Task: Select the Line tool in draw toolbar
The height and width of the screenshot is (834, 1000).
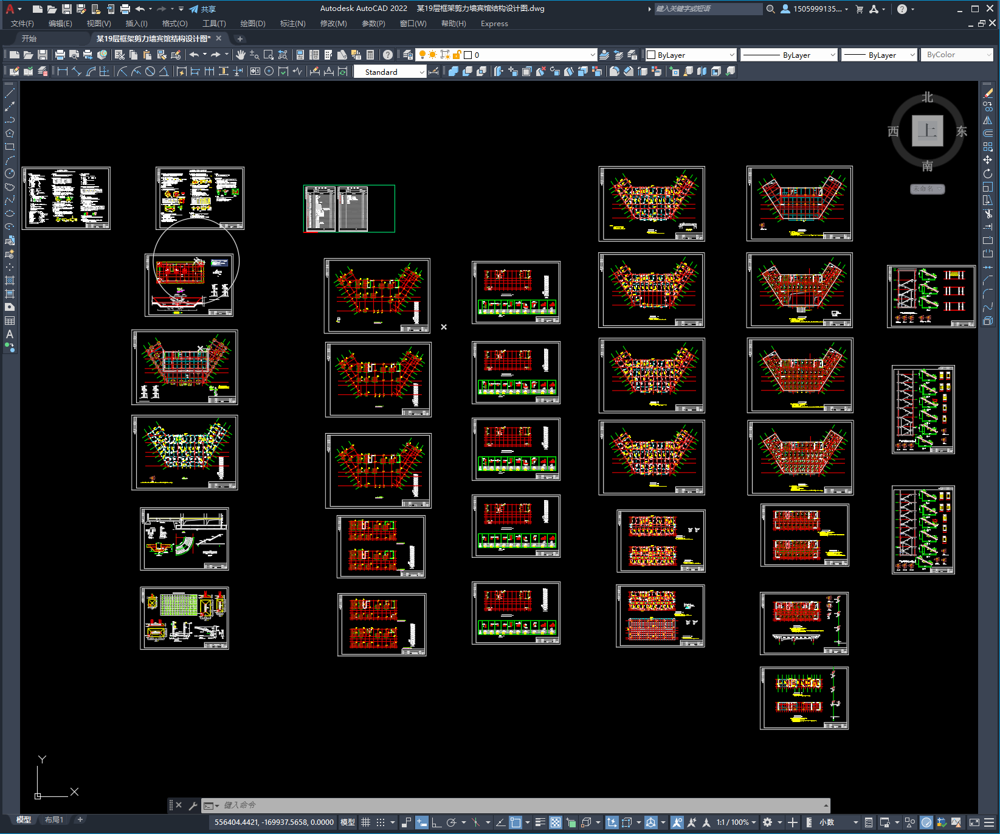Action: (10, 94)
